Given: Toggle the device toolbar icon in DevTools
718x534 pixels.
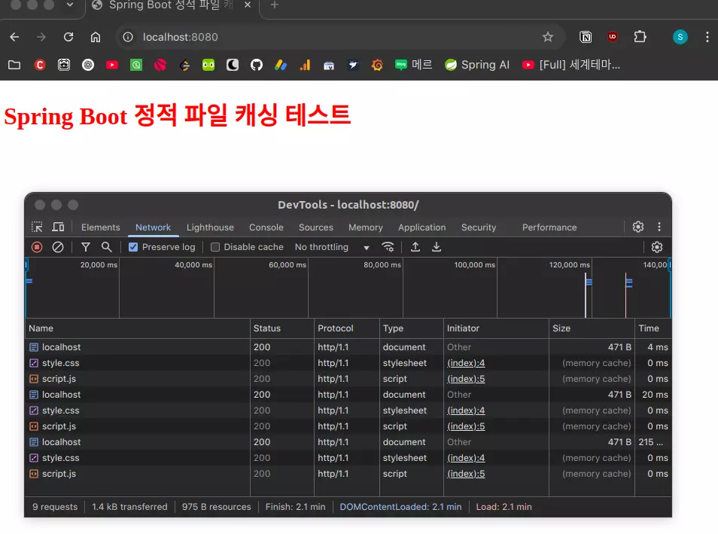Looking at the screenshot, I should [x=58, y=227].
